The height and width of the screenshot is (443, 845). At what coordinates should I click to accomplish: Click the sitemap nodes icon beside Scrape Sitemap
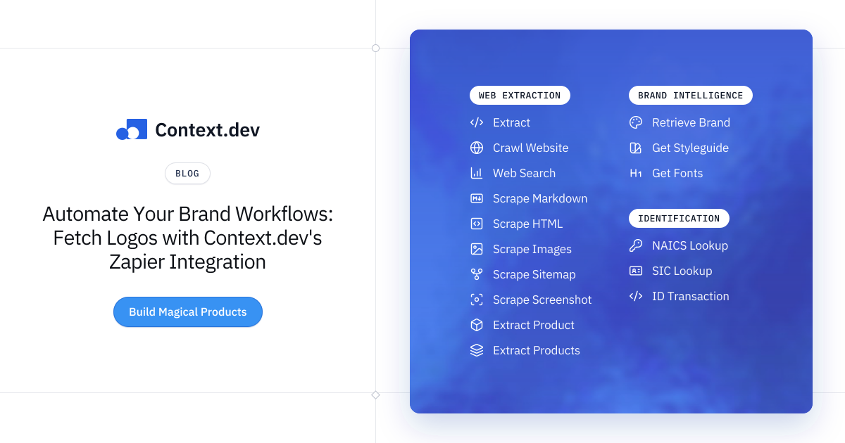(x=477, y=274)
